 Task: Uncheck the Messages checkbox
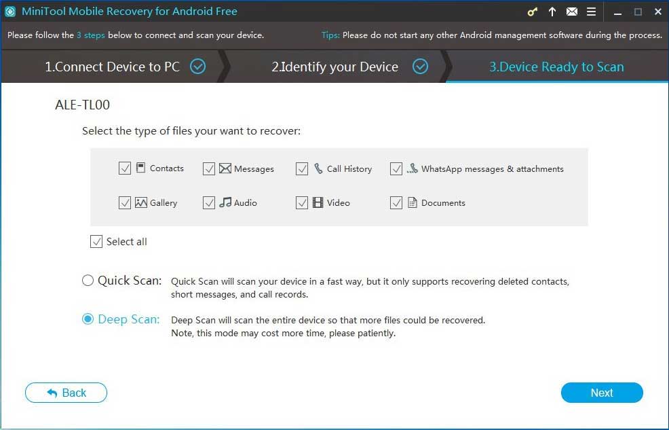[x=208, y=168]
